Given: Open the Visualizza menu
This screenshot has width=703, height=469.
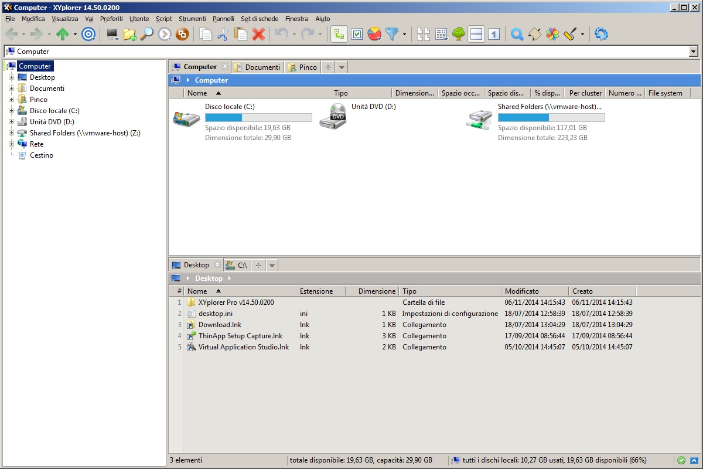Looking at the screenshot, I should click(64, 19).
